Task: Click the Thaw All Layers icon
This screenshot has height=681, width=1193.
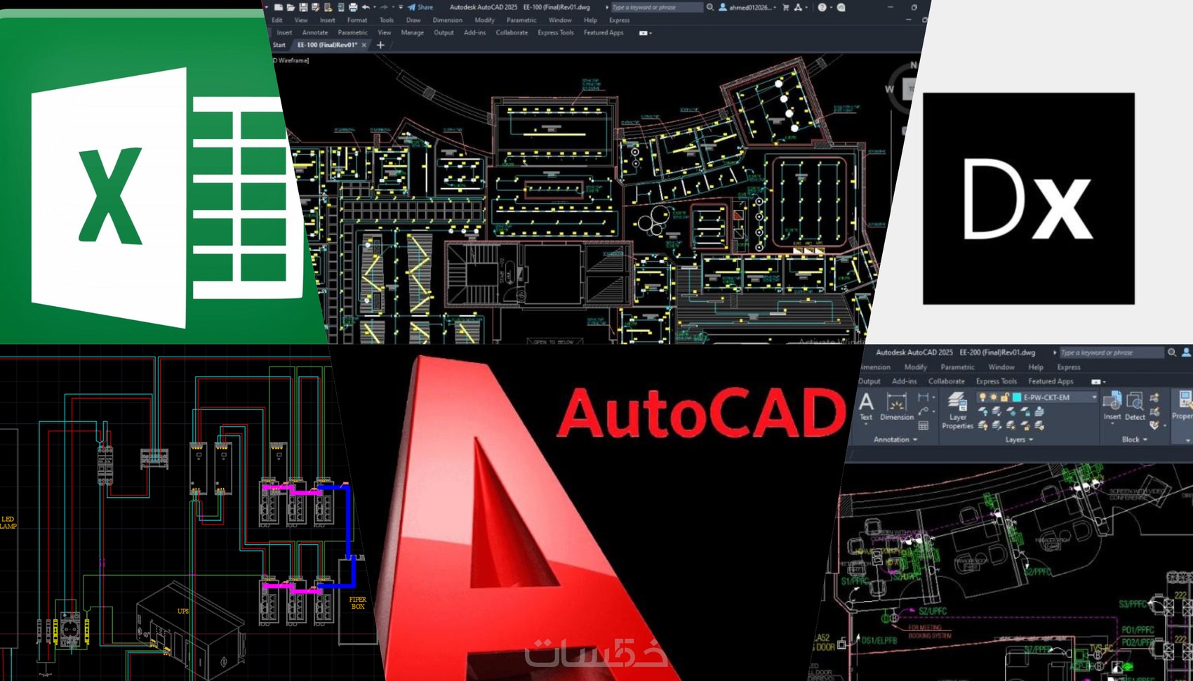Action: coord(1011,425)
